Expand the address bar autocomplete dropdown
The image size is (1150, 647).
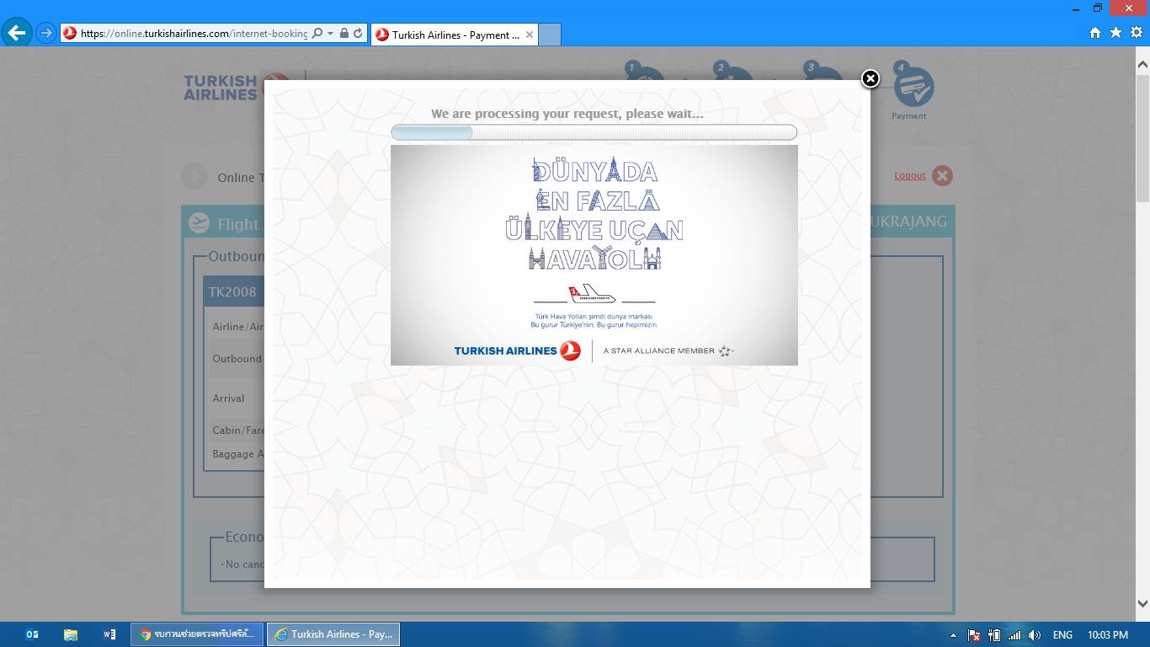[x=331, y=34]
